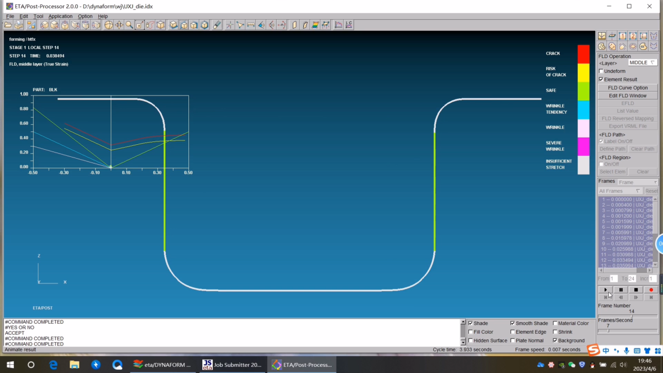Image resolution: width=663 pixels, height=373 pixels.
Task: Click the virtual rotation sphere icon
Action: (109, 25)
